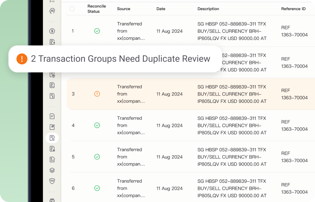
Task: Click the invoice upload document icon
Action: pos(52,42)
